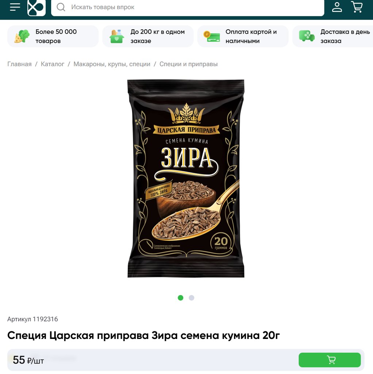373x374 pixels.
Task: Click the Vprok clover logo
Action: pos(36,8)
